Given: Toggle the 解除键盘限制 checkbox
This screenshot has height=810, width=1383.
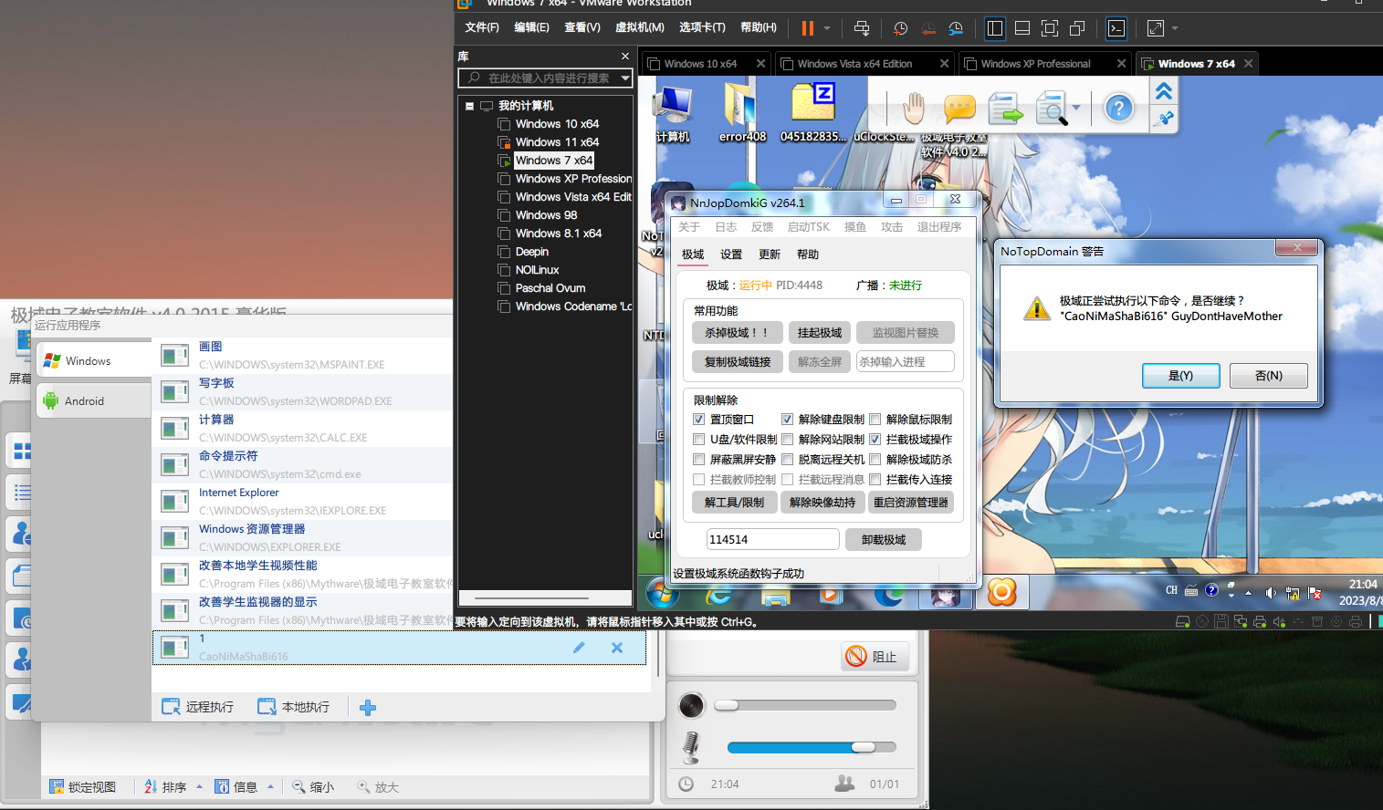Looking at the screenshot, I should [x=787, y=420].
